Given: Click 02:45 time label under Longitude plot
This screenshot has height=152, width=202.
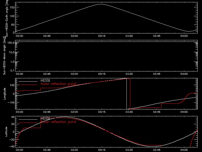Looking at the screenshot, I should click(x=47, y=112).
